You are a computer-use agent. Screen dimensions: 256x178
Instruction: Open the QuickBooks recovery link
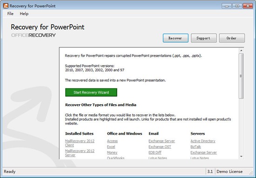(116, 158)
